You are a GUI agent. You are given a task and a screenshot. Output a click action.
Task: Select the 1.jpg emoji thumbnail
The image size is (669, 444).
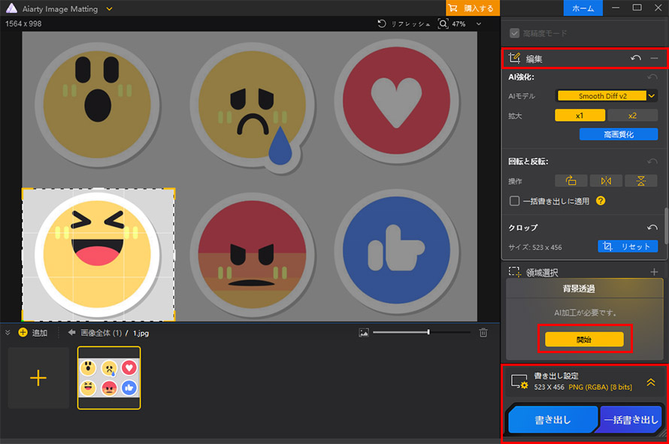pyautogui.click(x=109, y=378)
